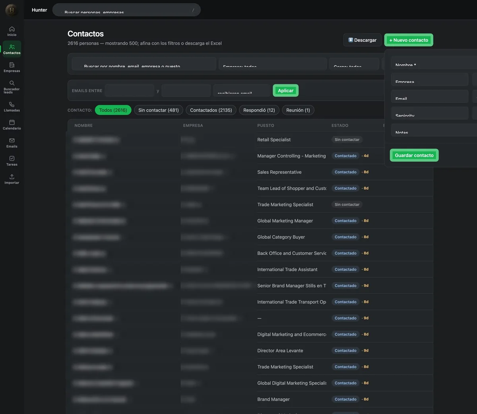Click 'Back Office and Customer Servic' row

250,253
